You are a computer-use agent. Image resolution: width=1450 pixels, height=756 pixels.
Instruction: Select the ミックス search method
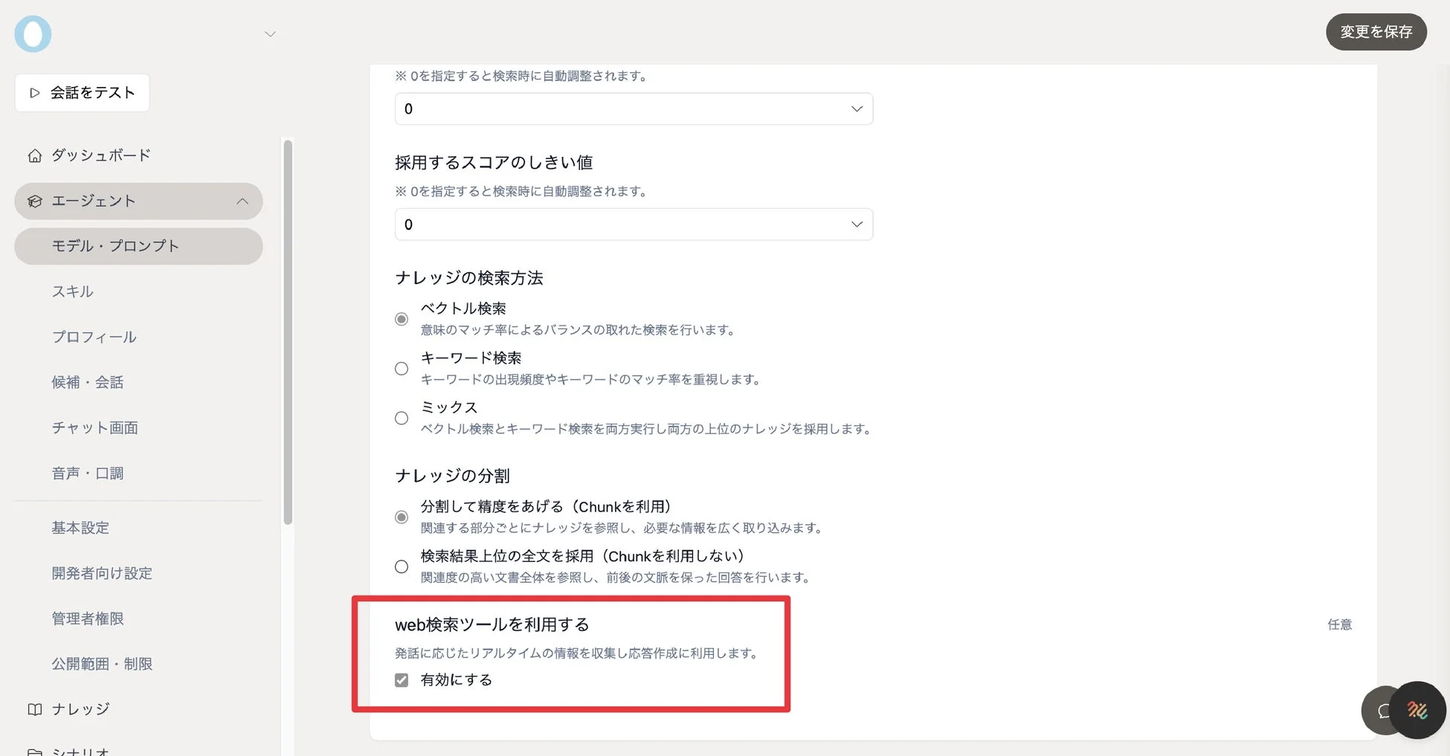pos(402,417)
